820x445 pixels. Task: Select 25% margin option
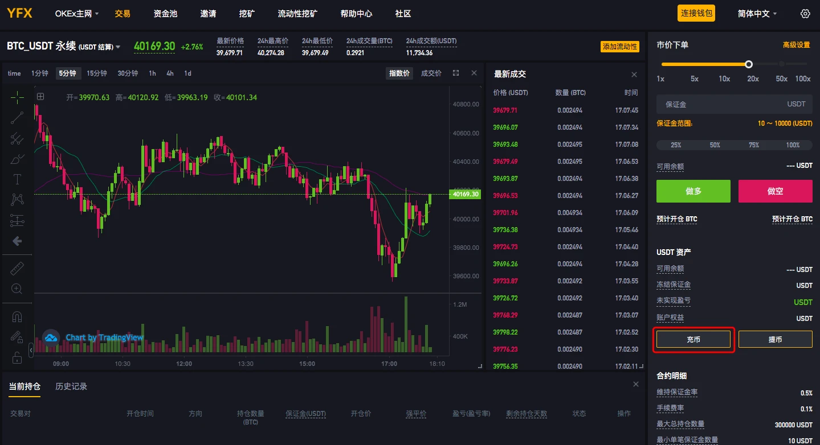(676, 145)
